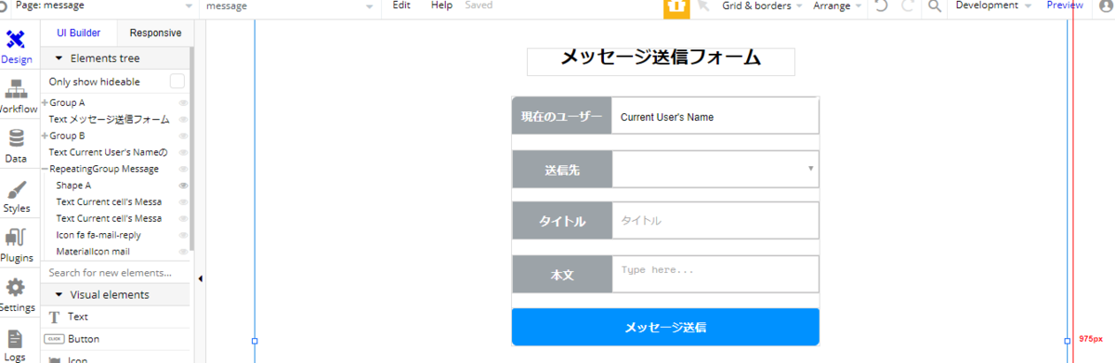Open the 送信先 dropdown on canvas
Viewport: 1115px width, 363px height.
click(715, 169)
